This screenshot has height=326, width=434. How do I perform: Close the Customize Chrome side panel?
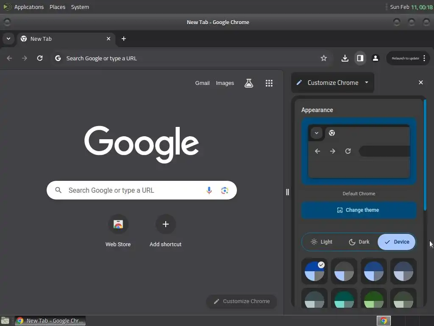421,82
